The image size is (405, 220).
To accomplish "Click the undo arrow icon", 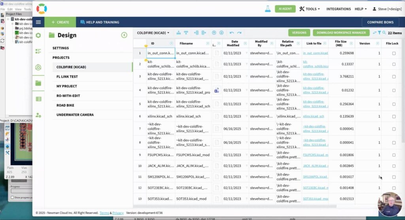I will (x=232, y=33).
